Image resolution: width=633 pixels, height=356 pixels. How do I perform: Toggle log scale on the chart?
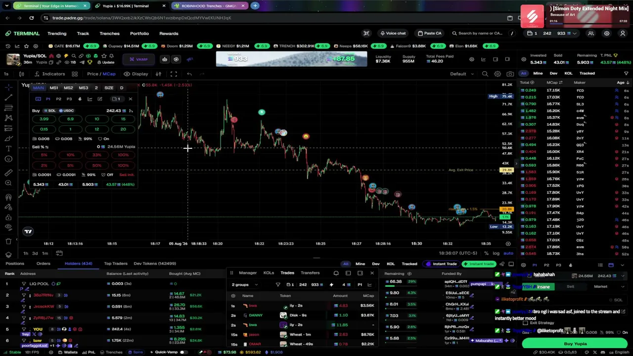[x=496, y=253]
